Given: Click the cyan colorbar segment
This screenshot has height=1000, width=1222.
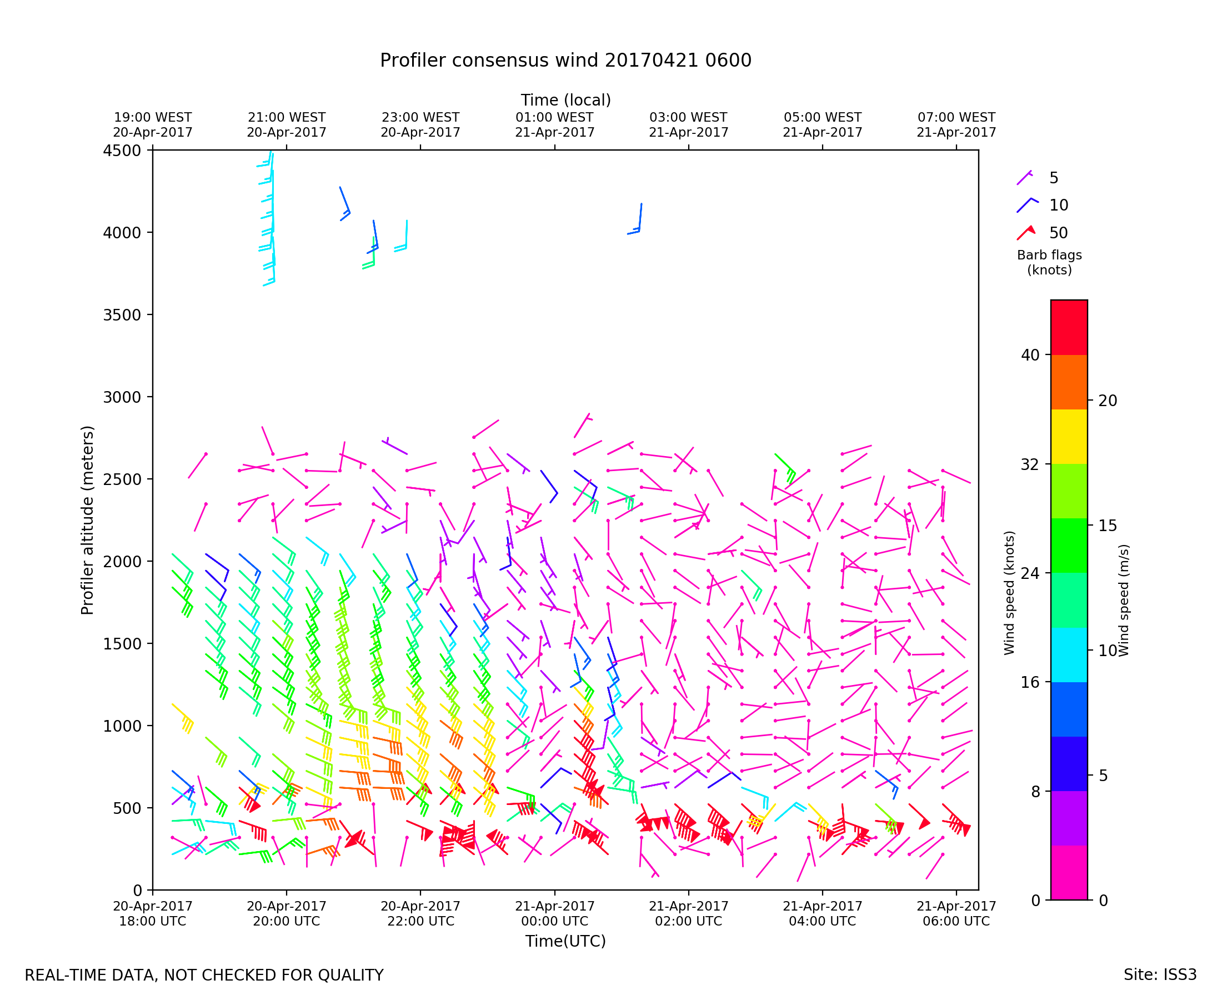Looking at the screenshot, I should tap(1069, 655).
